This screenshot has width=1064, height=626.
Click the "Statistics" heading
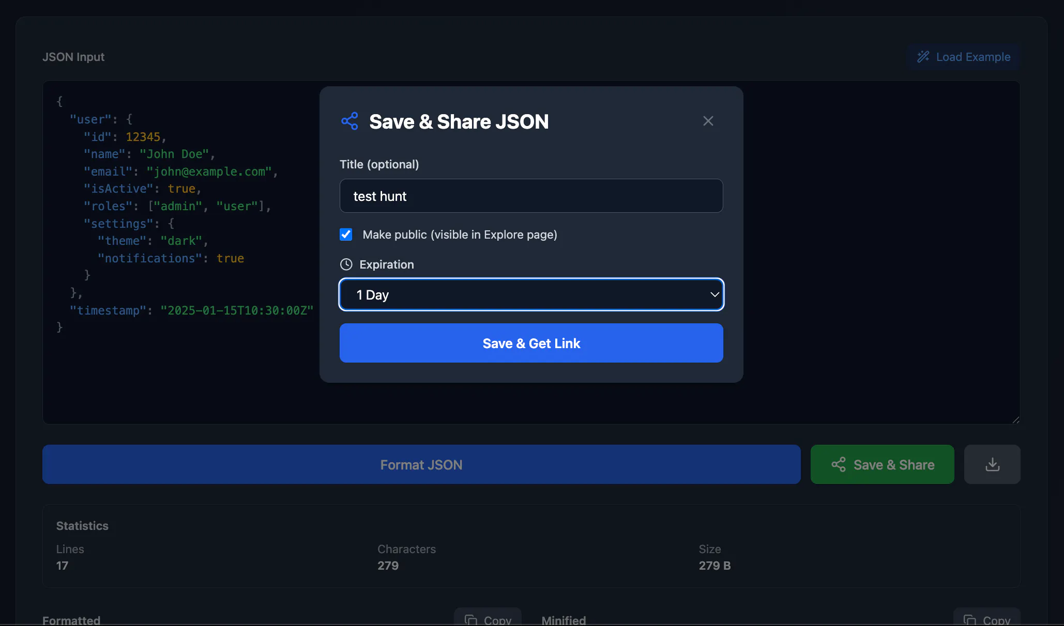click(x=82, y=526)
